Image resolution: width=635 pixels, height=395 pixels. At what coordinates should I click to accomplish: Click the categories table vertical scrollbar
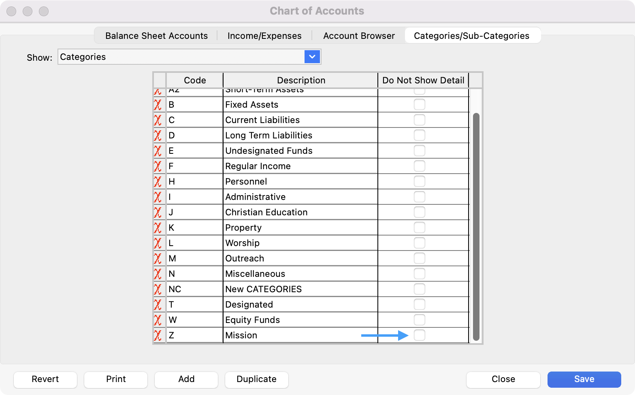(x=476, y=227)
